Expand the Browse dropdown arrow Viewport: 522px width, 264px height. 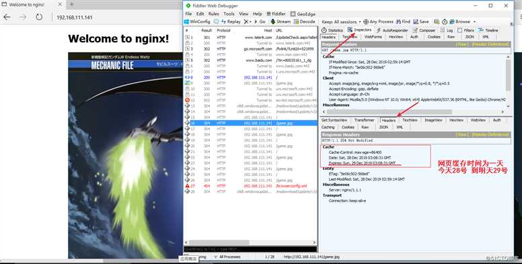474,21
